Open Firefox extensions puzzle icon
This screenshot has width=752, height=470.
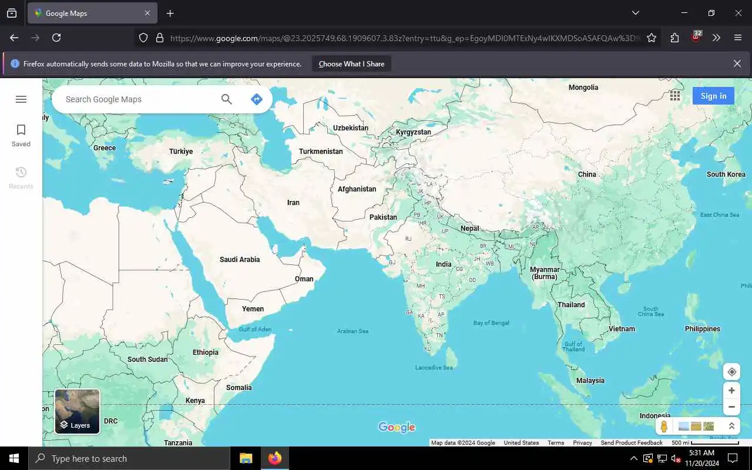pyautogui.click(x=674, y=38)
